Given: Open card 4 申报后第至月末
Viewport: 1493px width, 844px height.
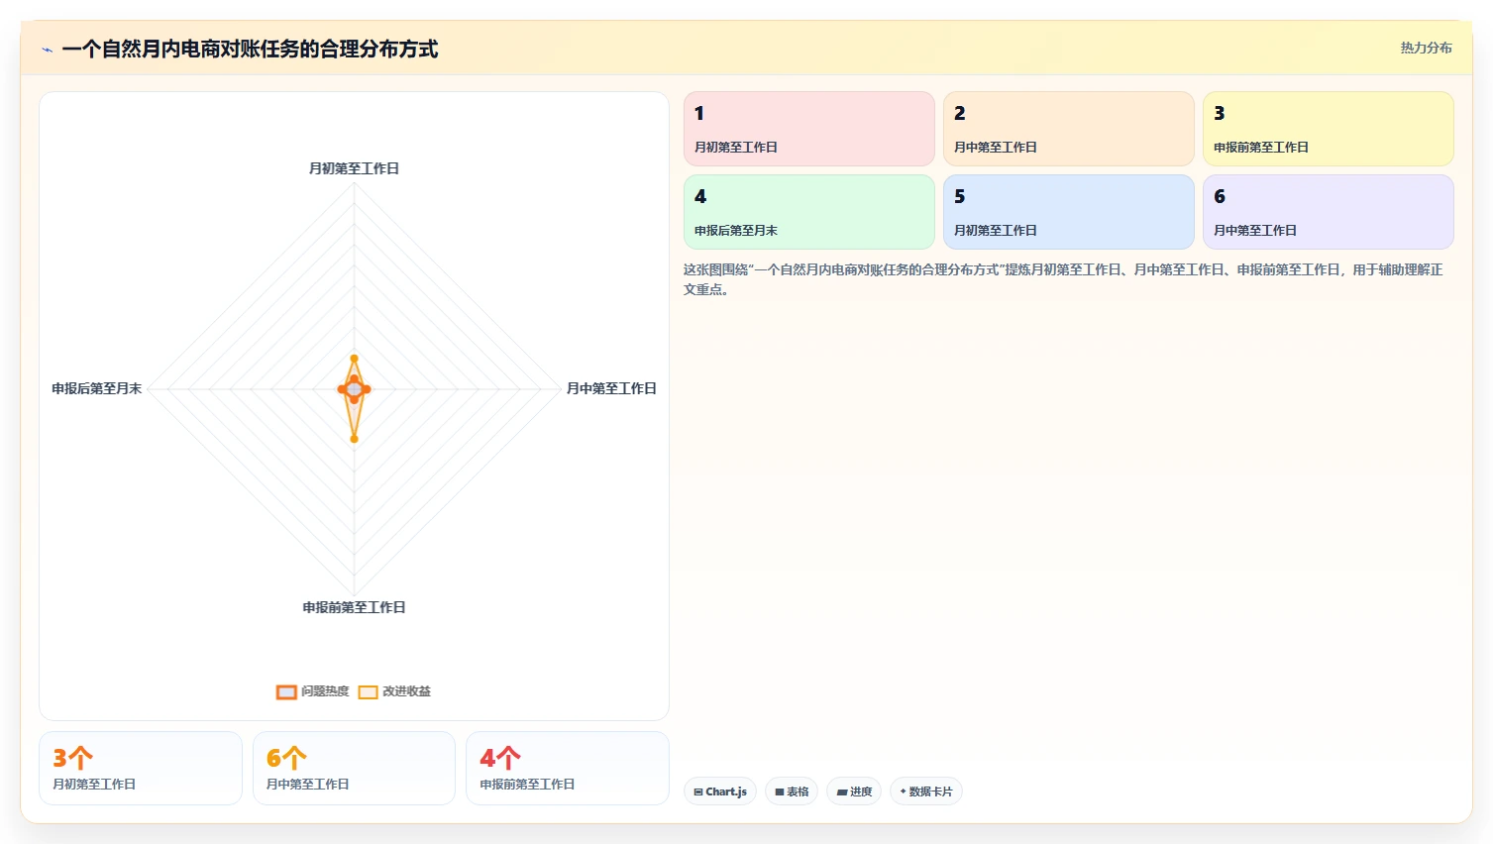Looking at the screenshot, I should click(809, 212).
